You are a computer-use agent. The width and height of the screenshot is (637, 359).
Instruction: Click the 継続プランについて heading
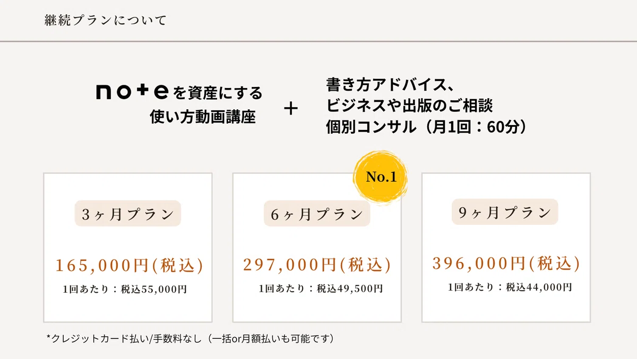tap(106, 21)
